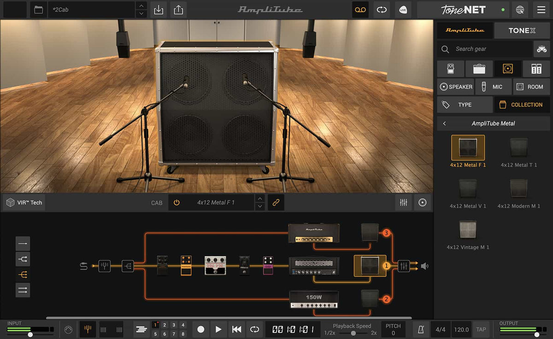Open the track list lines icon

(141, 329)
